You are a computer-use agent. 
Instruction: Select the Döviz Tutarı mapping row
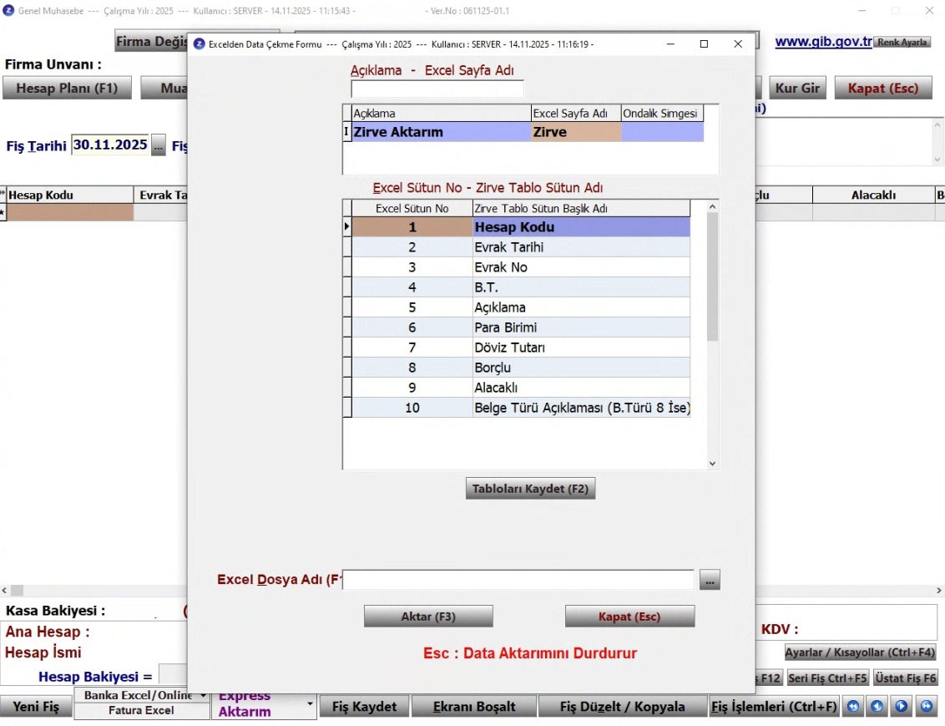[581, 348]
